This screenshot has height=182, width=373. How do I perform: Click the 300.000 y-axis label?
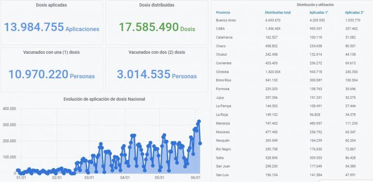9,125
